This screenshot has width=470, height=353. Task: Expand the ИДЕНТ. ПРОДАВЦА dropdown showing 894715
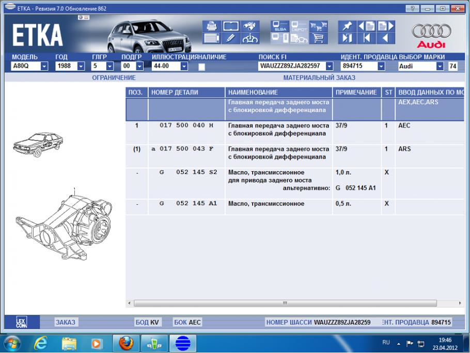tap(381, 66)
